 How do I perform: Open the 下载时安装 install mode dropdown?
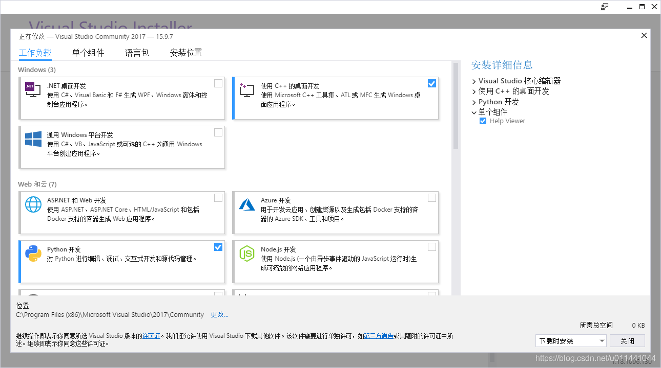pos(571,341)
